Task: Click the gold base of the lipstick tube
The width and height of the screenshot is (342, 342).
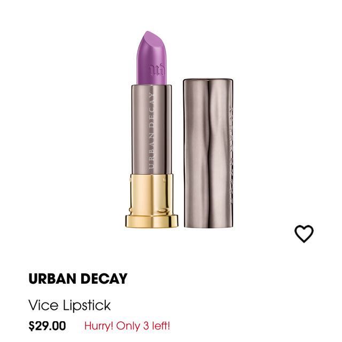Action: pos(152,200)
